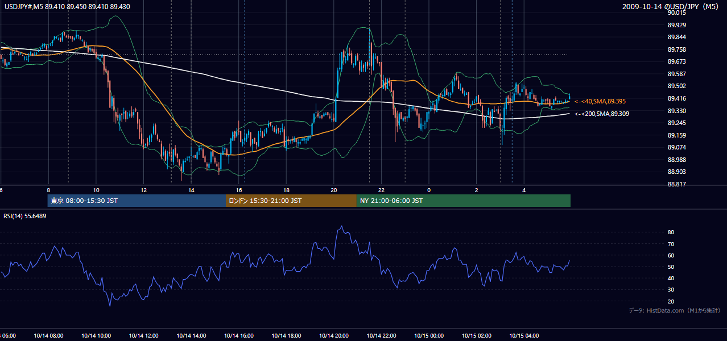Image resolution: width=727 pixels, height=341 pixels.
Task: Click hour 18 on the price chart axis
Action: pyautogui.click(x=286, y=190)
